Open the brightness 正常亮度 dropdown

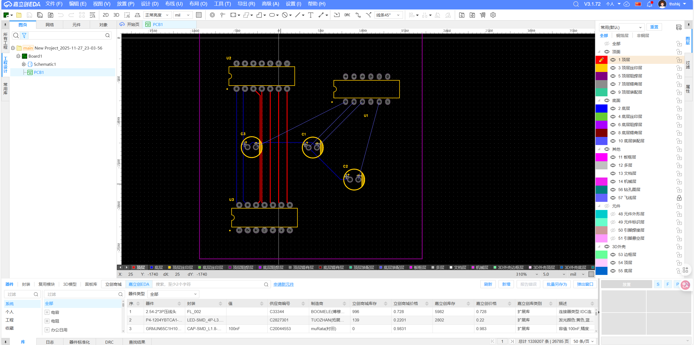pyautogui.click(x=157, y=15)
